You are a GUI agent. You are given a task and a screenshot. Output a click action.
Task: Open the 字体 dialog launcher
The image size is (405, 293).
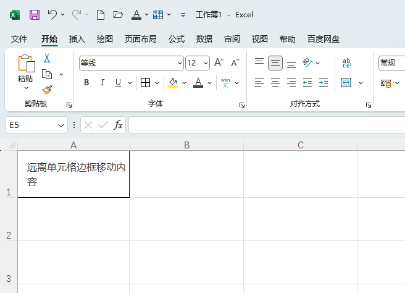[x=242, y=104]
